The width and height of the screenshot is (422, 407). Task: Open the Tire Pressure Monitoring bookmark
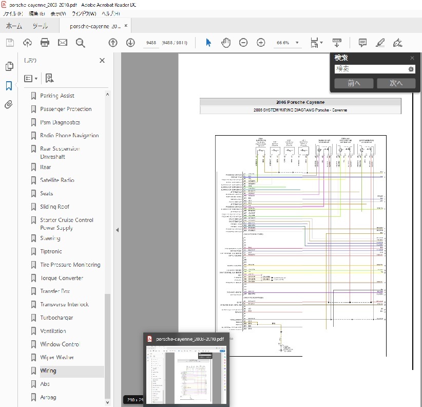70,265
